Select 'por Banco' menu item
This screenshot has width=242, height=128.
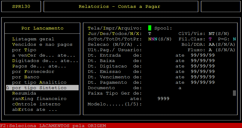tap(26, 77)
